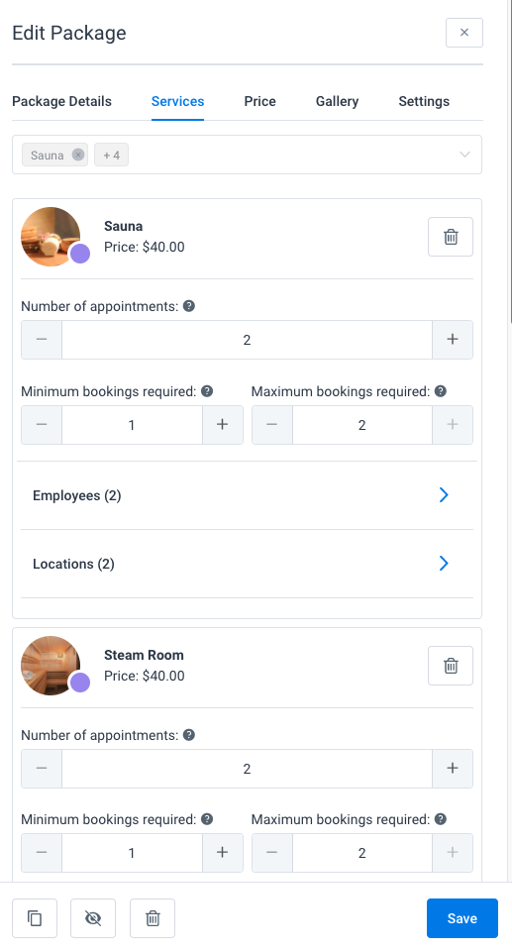Click the +4 more services tag

[112, 156]
